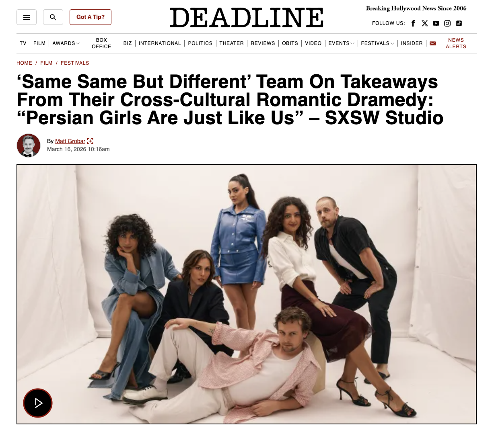Click the FESTIVALS breadcrumb link
492x434 pixels.
75,63
